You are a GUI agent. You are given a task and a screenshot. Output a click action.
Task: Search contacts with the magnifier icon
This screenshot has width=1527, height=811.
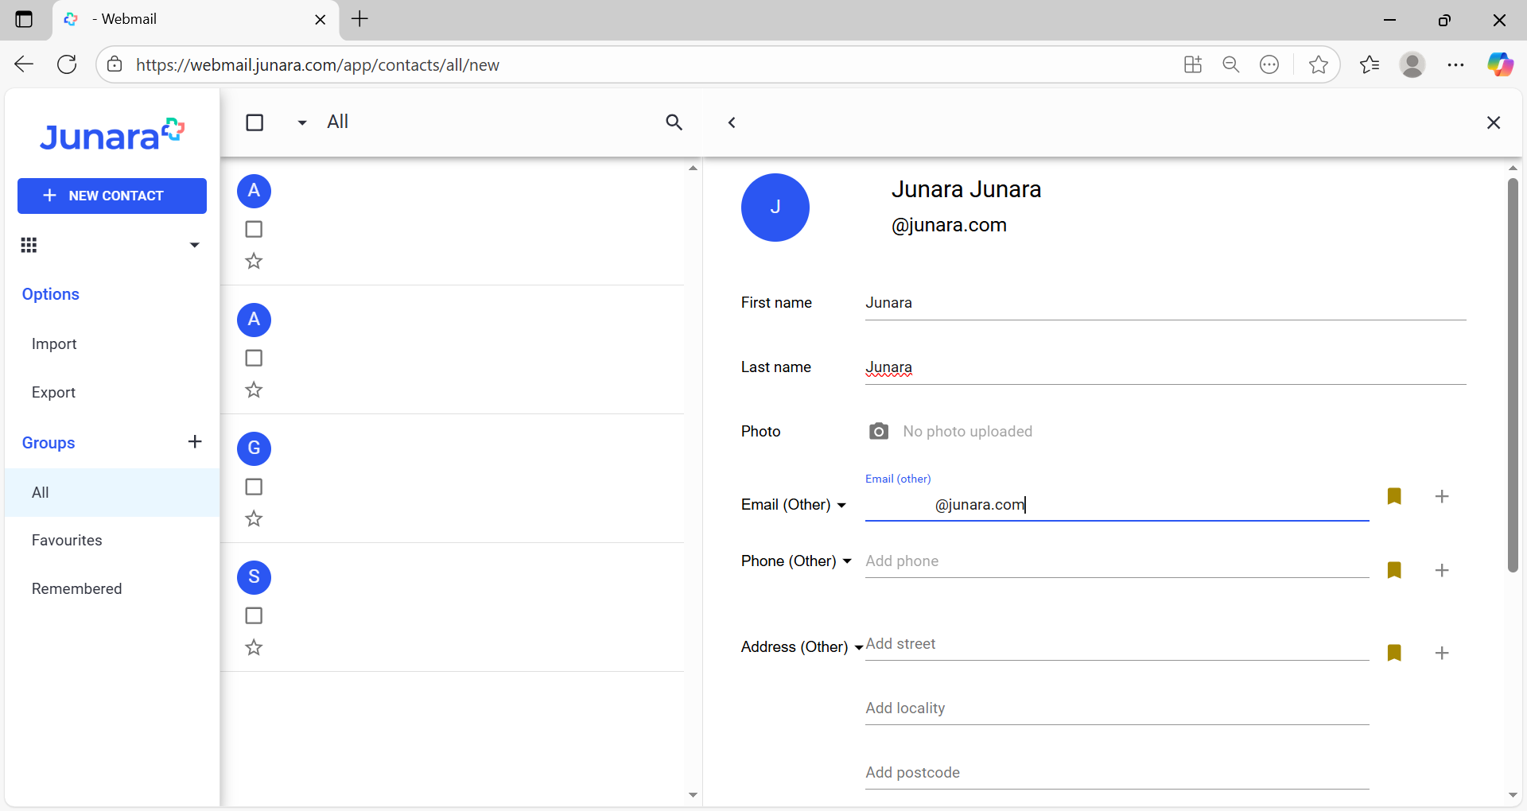(x=674, y=122)
